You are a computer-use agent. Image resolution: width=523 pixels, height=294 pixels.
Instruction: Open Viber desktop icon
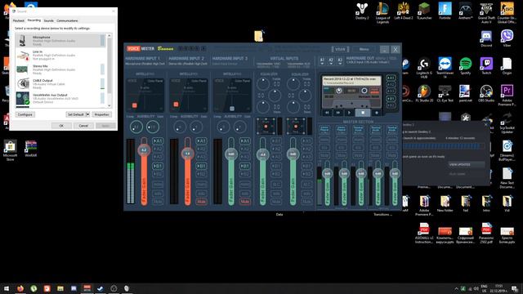point(507,38)
